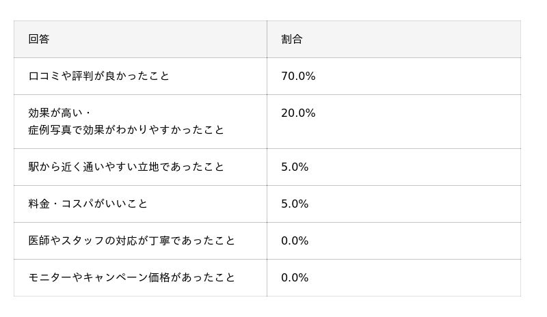Select the 効果が高い・ answer text

point(59,113)
